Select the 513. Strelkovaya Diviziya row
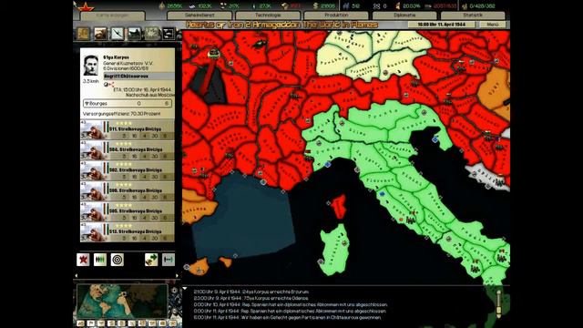Viewport: 583px width, 328px height. (128, 232)
